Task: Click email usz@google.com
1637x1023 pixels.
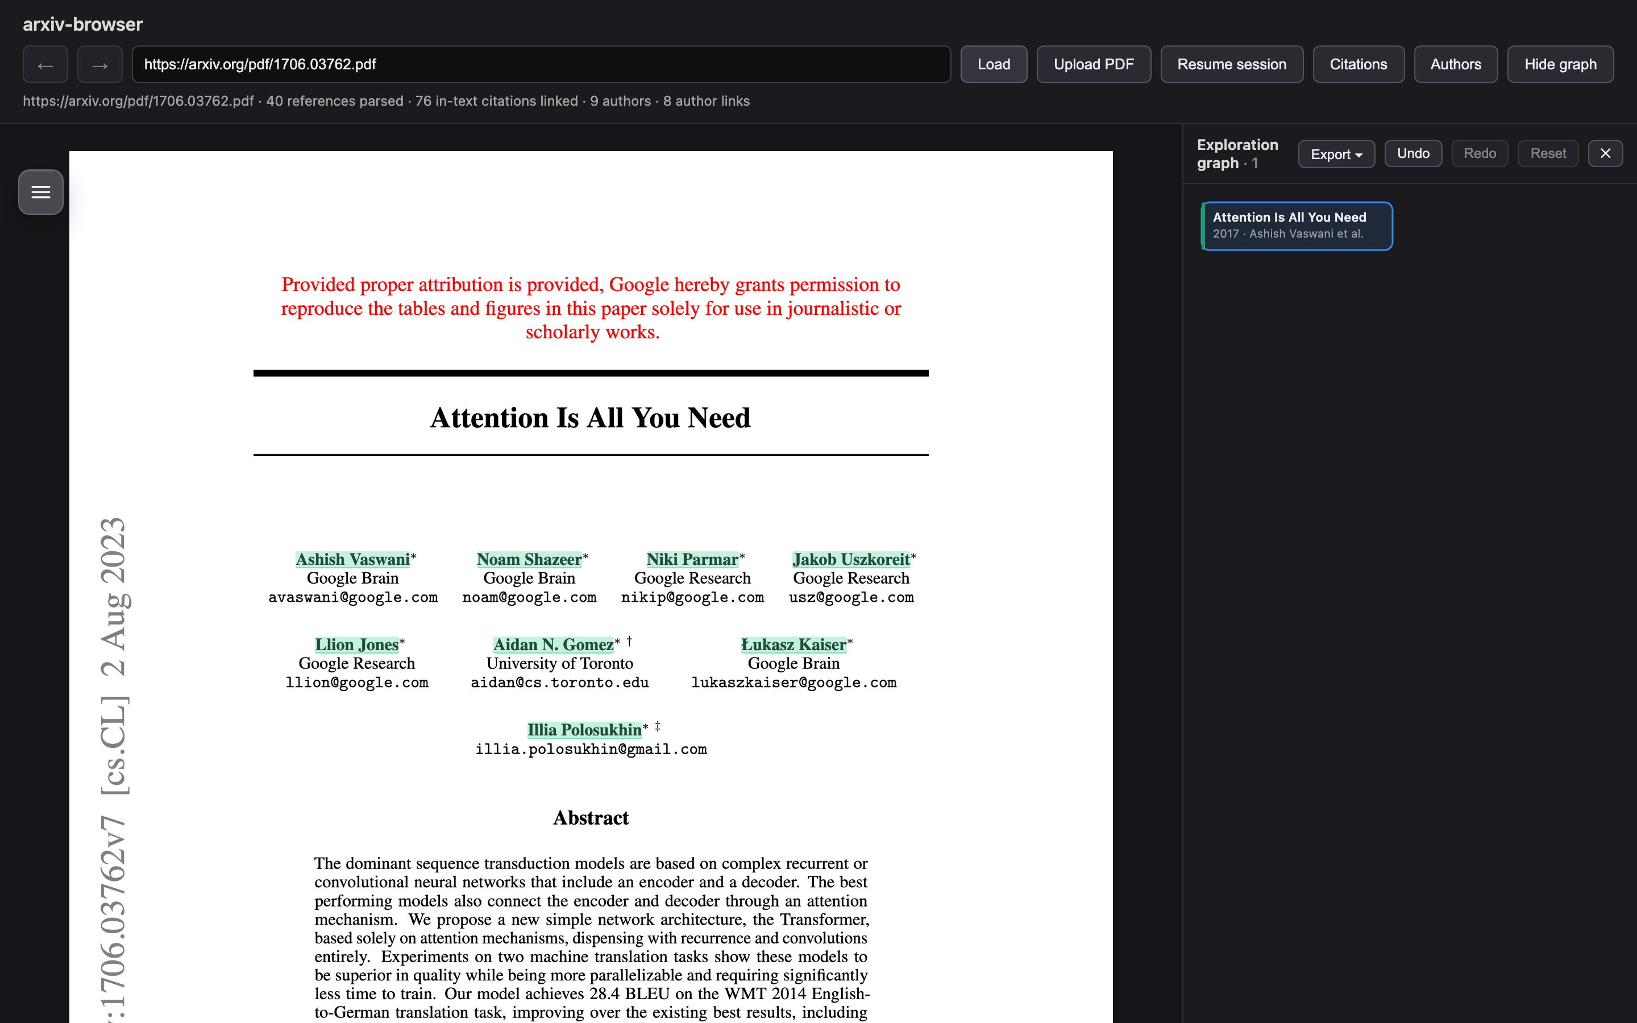Action: click(x=851, y=597)
